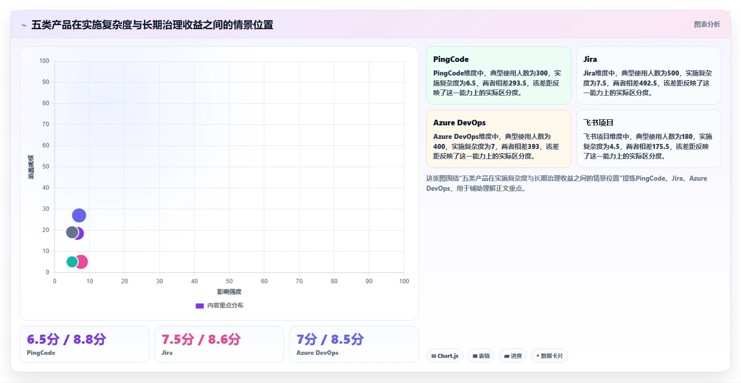Screen dimensions: 741x383
Task: Click the 进度 tag
Action: click(513, 356)
